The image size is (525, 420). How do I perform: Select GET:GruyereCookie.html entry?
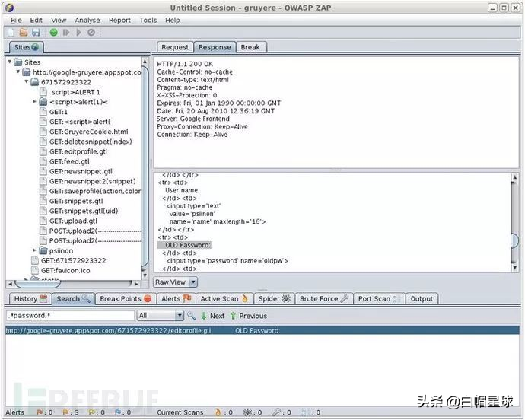[x=84, y=132]
